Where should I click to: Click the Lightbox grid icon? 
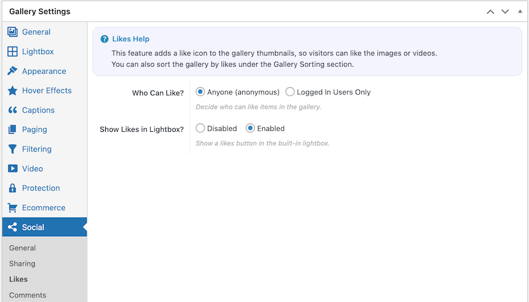coord(12,51)
